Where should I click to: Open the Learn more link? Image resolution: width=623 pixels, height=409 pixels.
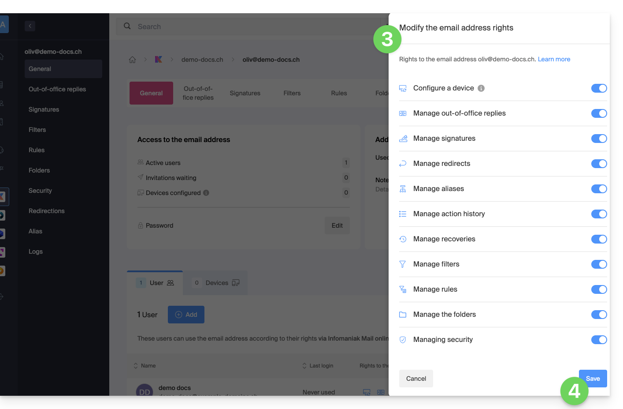click(554, 59)
